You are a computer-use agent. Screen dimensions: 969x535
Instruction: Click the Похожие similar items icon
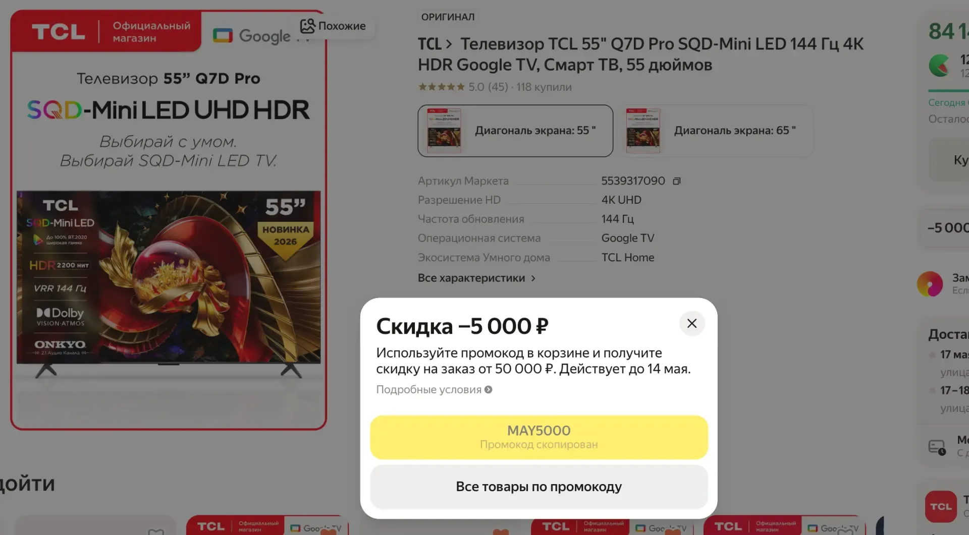[x=307, y=26]
